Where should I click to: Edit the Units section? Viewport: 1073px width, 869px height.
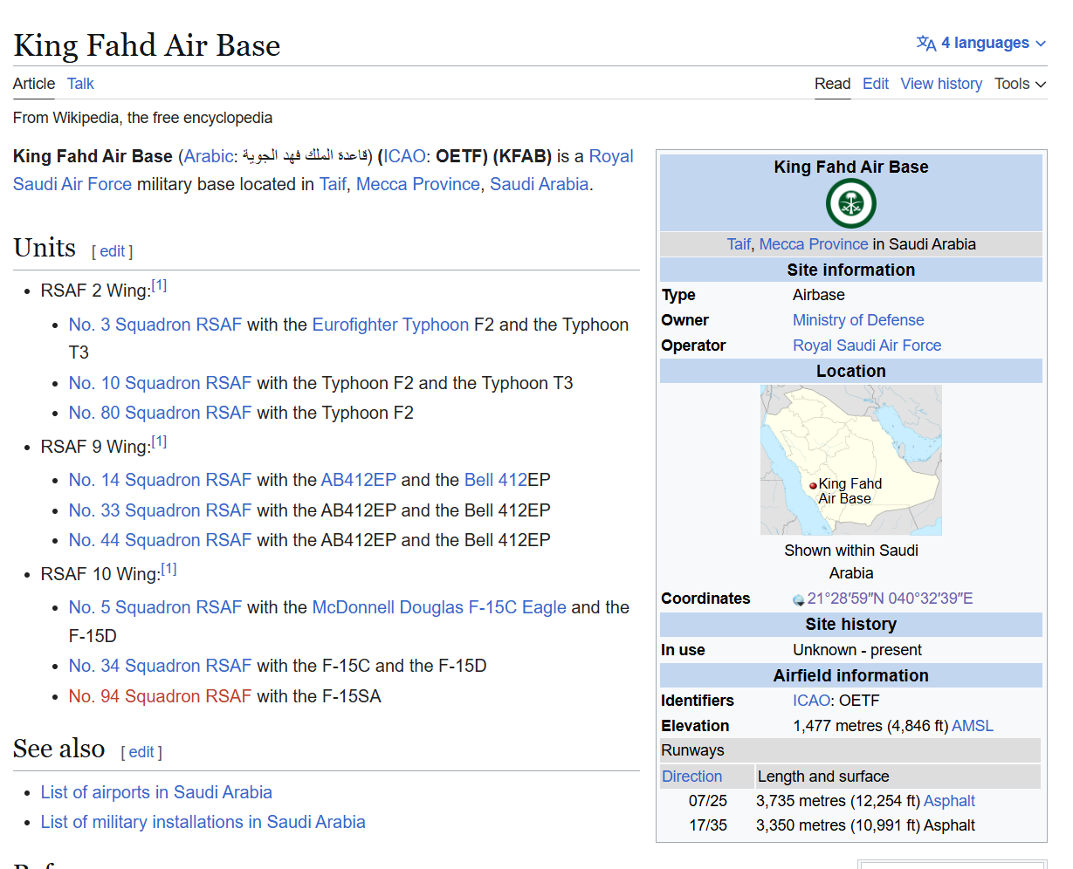pyautogui.click(x=113, y=251)
